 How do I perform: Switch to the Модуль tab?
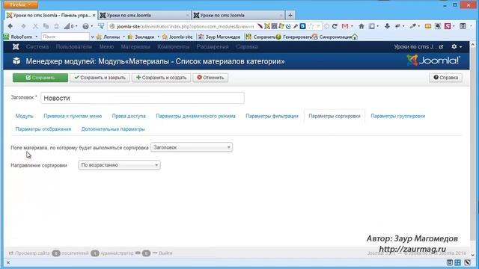click(24, 116)
